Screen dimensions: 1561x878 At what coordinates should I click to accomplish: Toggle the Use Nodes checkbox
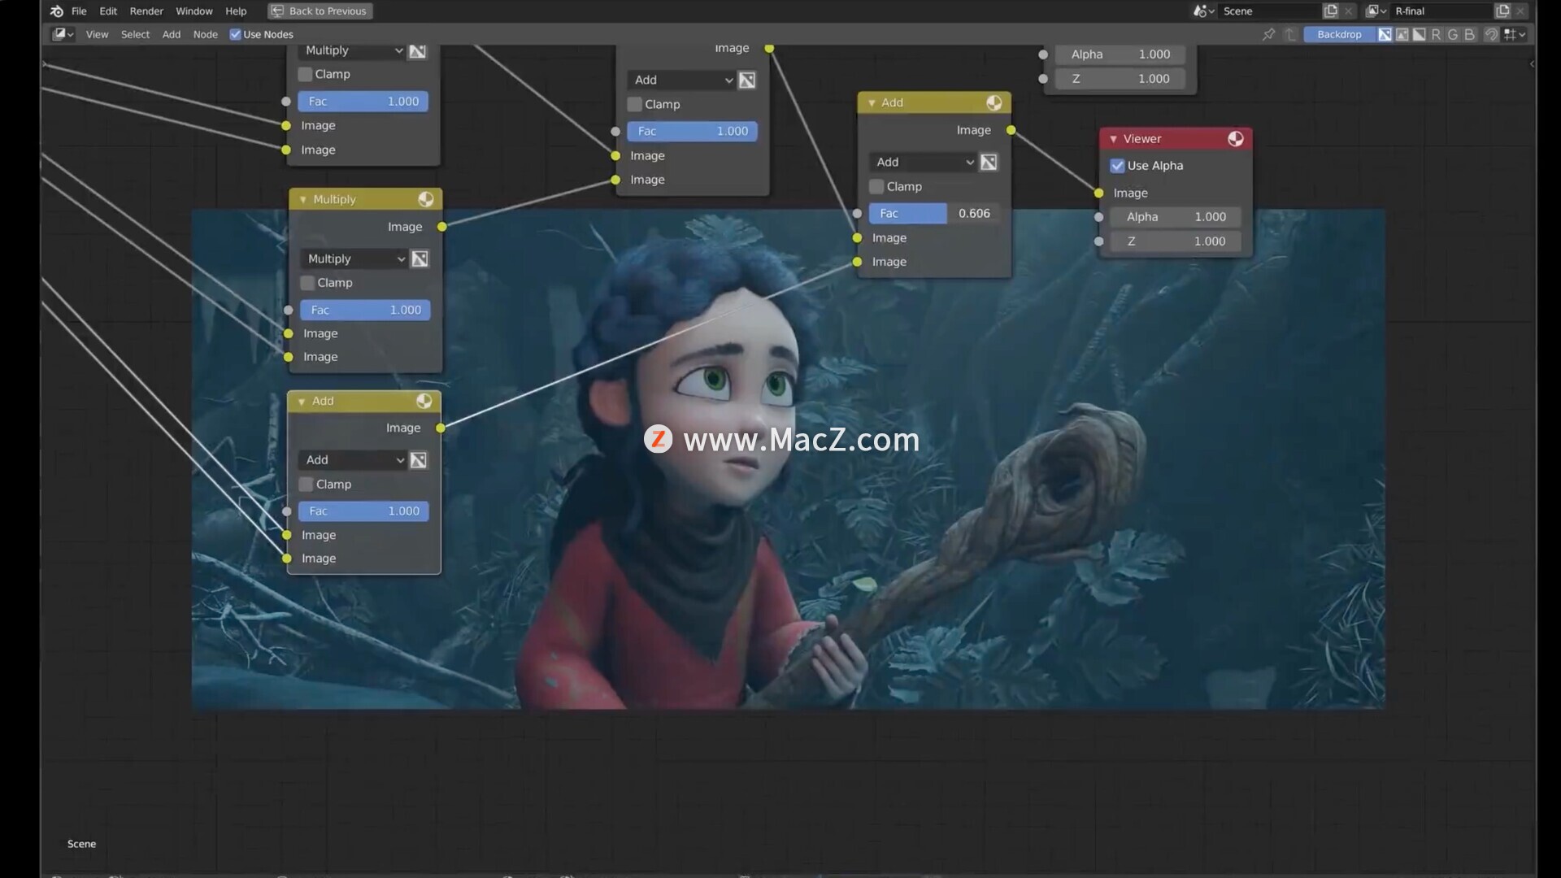pos(235,34)
